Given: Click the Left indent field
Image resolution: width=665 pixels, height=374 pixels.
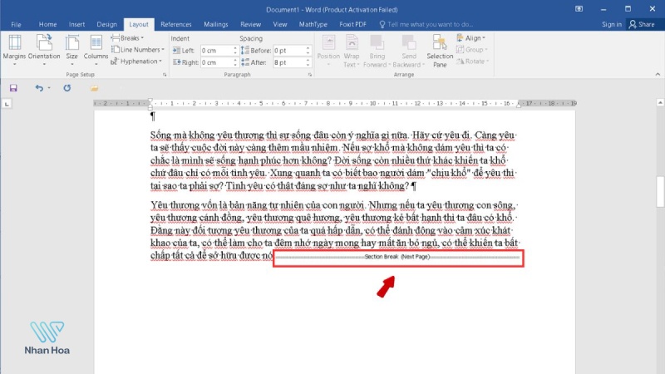Looking at the screenshot, I should [216, 51].
